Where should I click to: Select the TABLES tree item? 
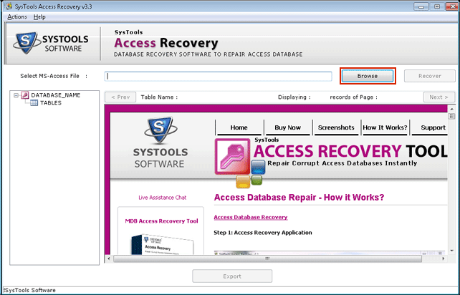click(51, 103)
